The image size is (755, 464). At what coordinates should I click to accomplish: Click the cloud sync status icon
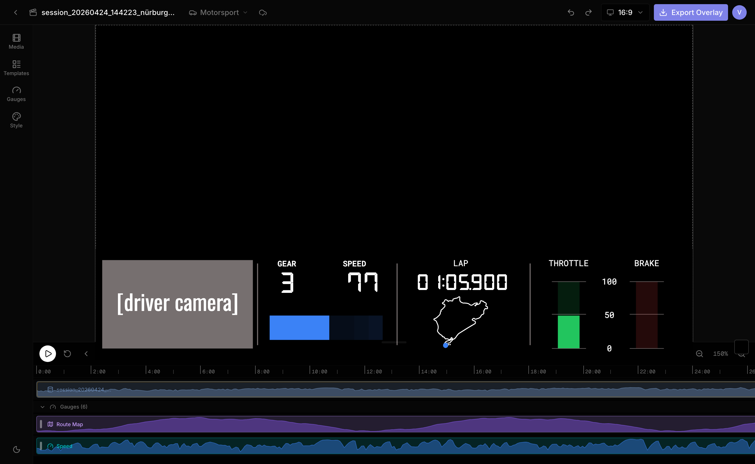click(263, 13)
